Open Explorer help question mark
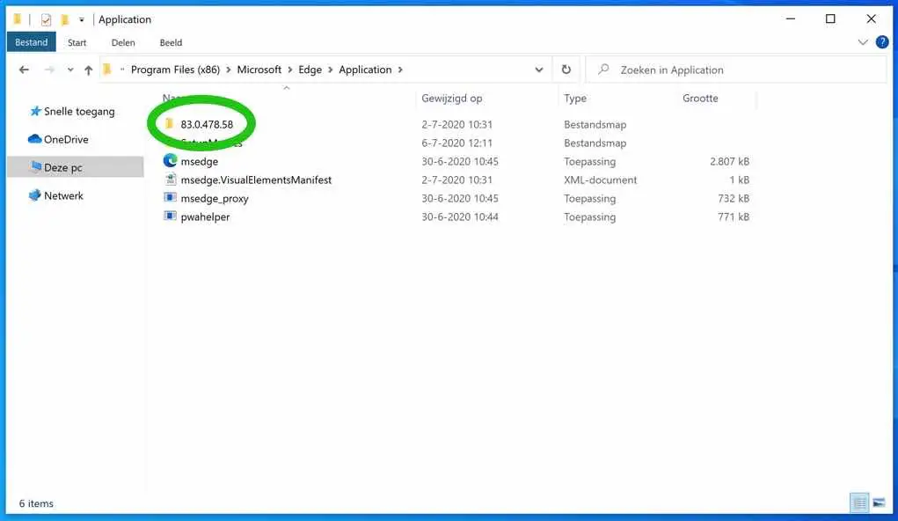Image resolution: width=898 pixels, height=521 pixels. pyautogui.click(x=882, y=42)
